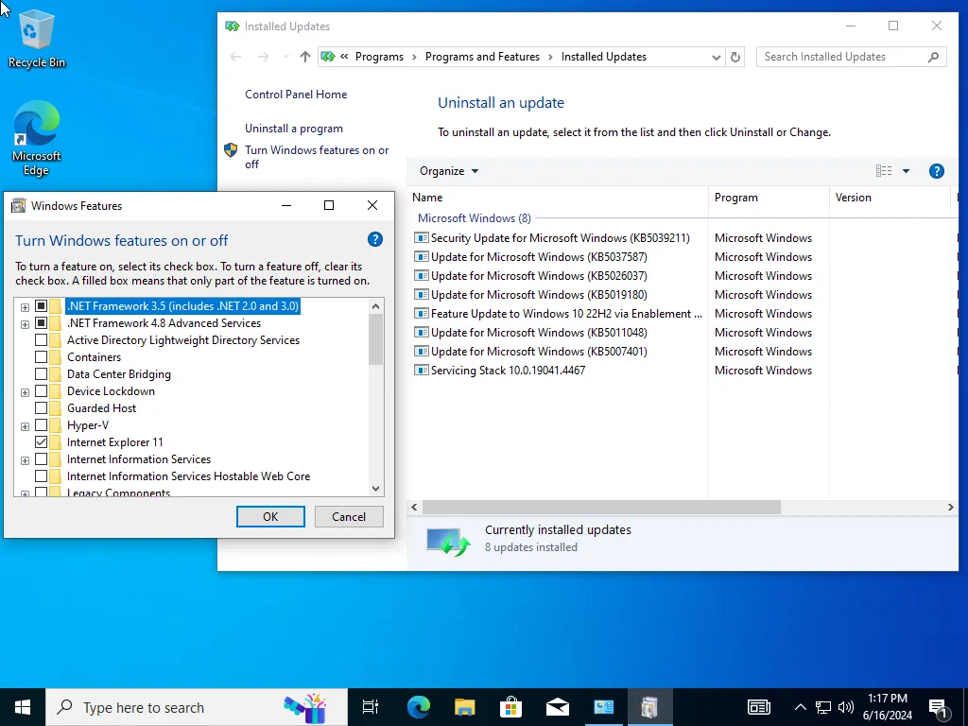Click the Programs and Features breadcrumb
The image size is (968, 726).
pyautogui.click(x=482, y=57)
